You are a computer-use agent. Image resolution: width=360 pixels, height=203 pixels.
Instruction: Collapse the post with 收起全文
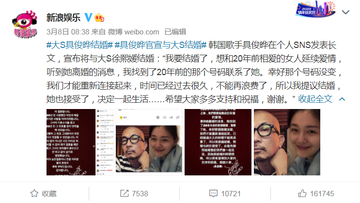[315, 99]
